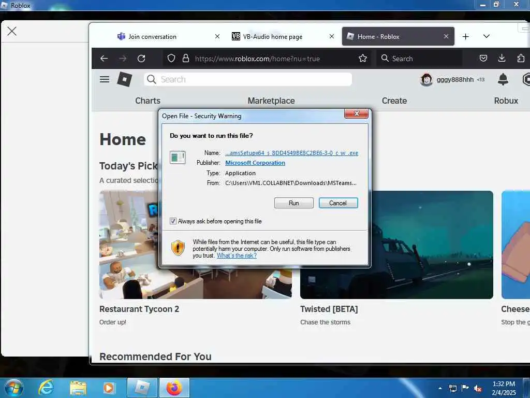Click the Recommended For You heading
530x398 pixels.
[155, 357]
